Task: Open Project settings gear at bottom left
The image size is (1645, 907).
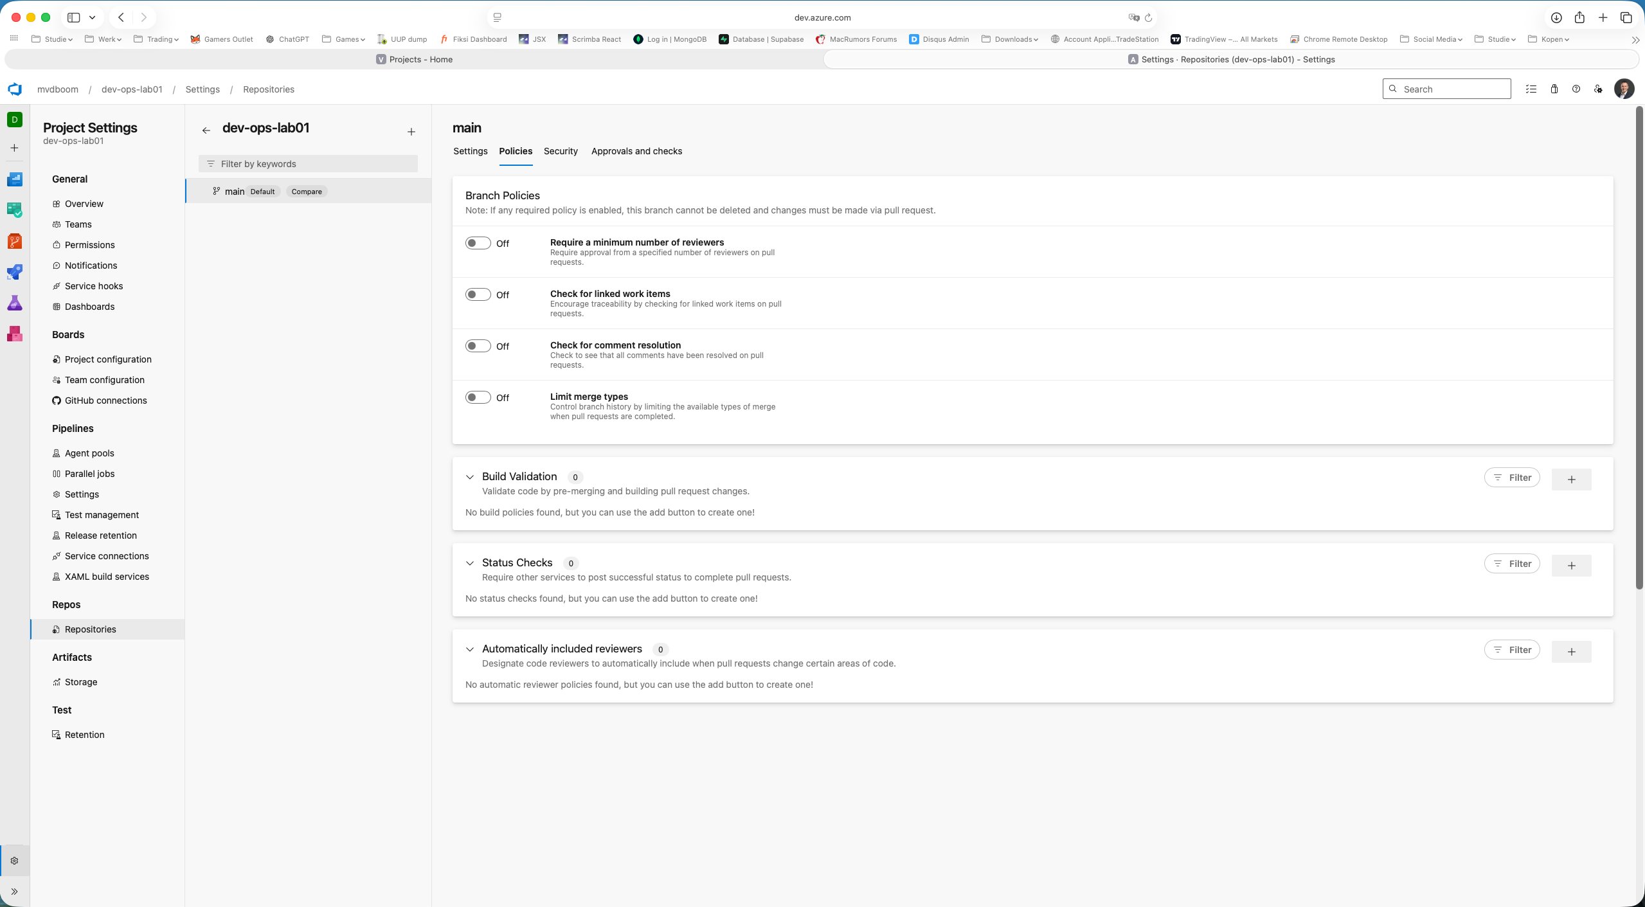Action: pyautogui.click(x=14, y=860)
